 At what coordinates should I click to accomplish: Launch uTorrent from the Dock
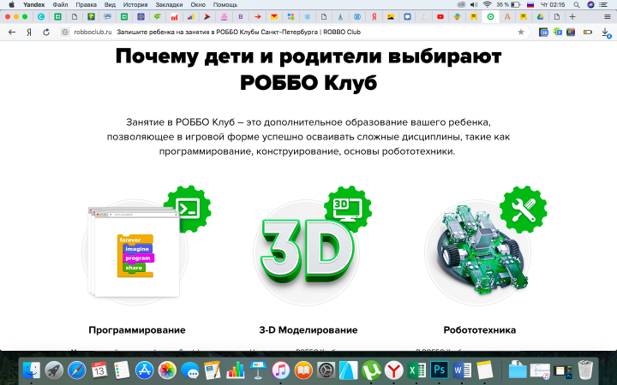(x=371, y=370)
